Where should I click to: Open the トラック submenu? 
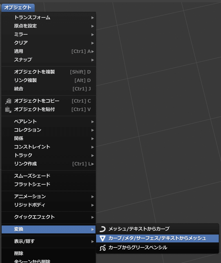tap(49, 155)
